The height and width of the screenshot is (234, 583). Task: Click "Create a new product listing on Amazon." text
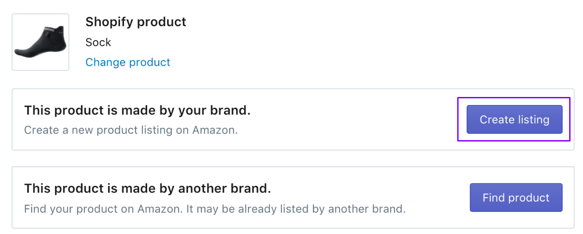pyautogui.click(x=131, y=130)
